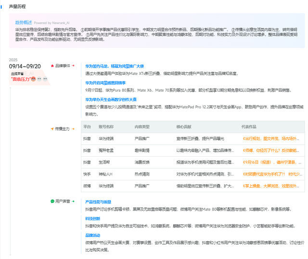Click the 热点猜测 content type cell
This screenshot has height=259, width=308.
click(142, 174)
